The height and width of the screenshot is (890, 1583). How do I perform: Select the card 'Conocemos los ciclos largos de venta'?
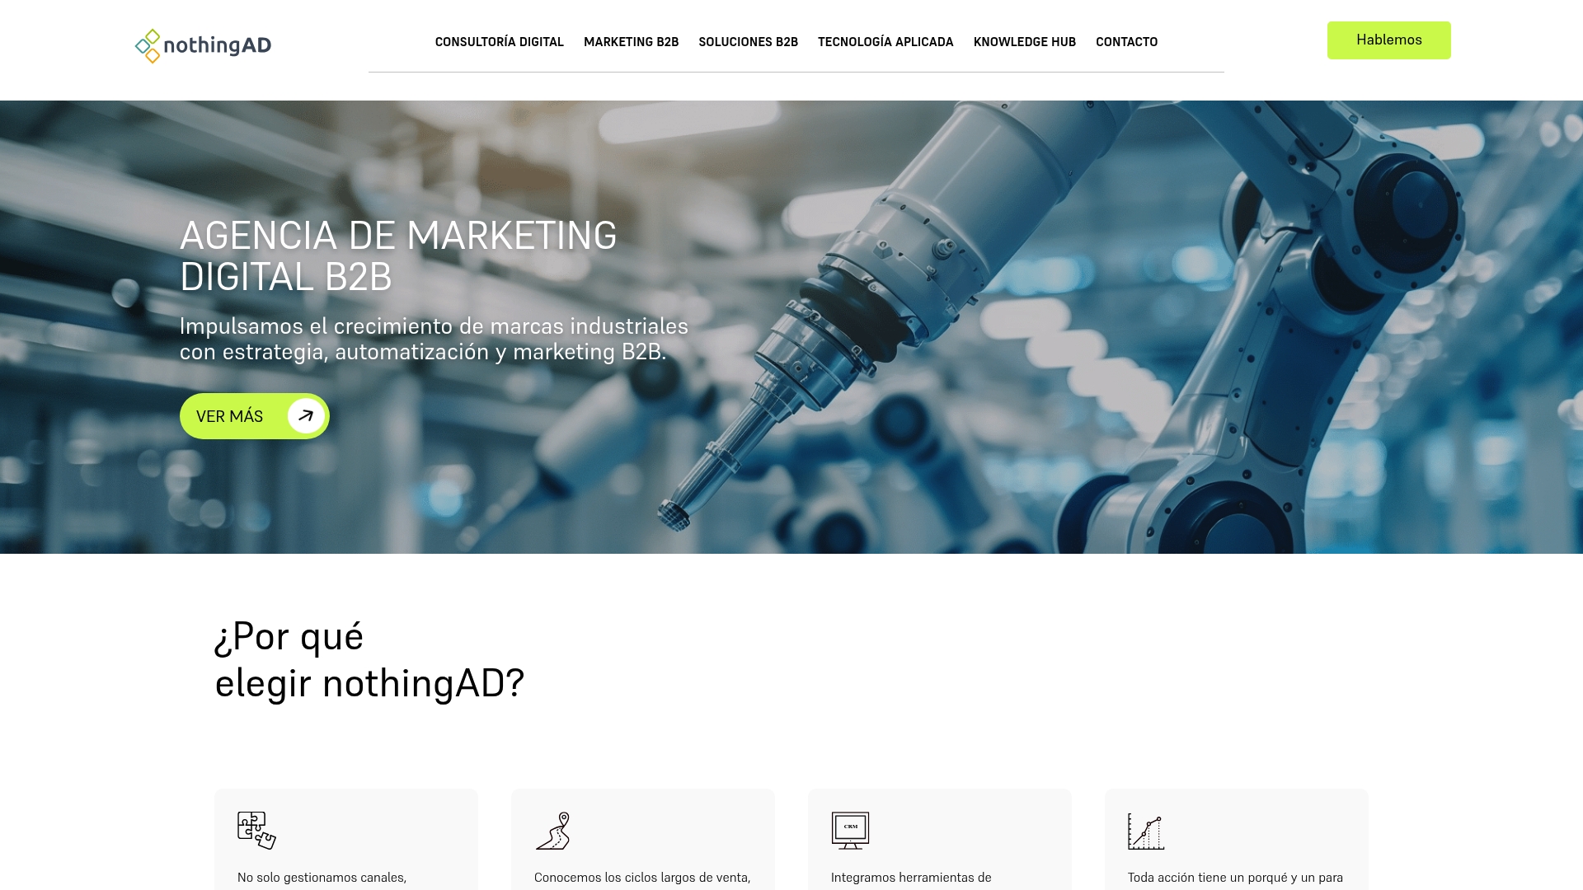[x=643, y=840]
